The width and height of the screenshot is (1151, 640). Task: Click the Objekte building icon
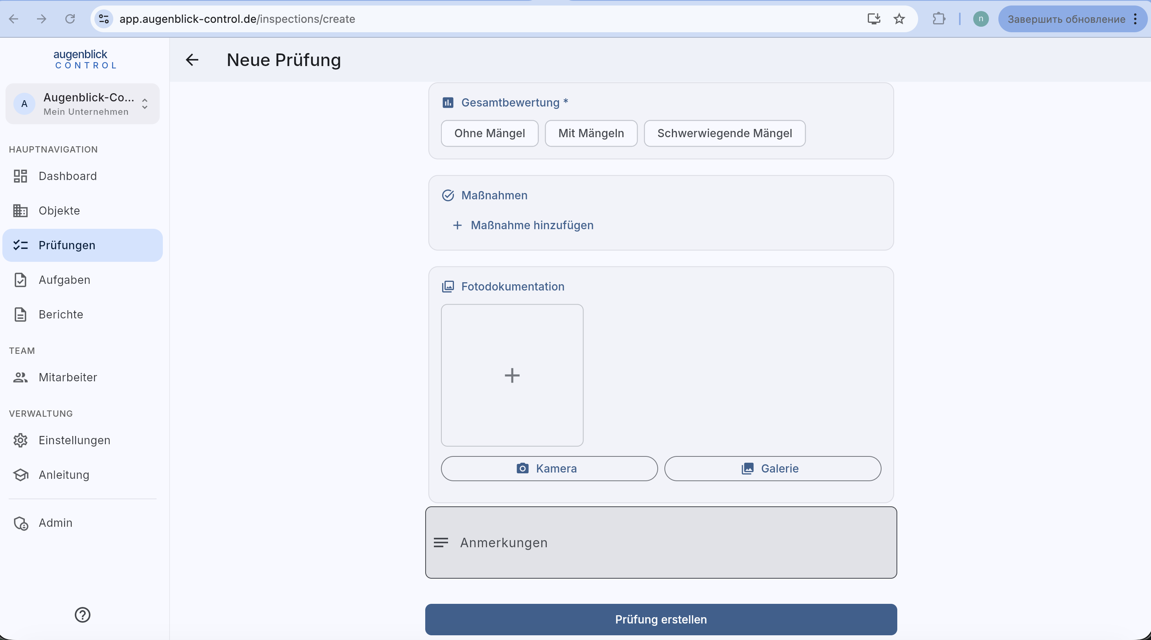tap(20, 210)
